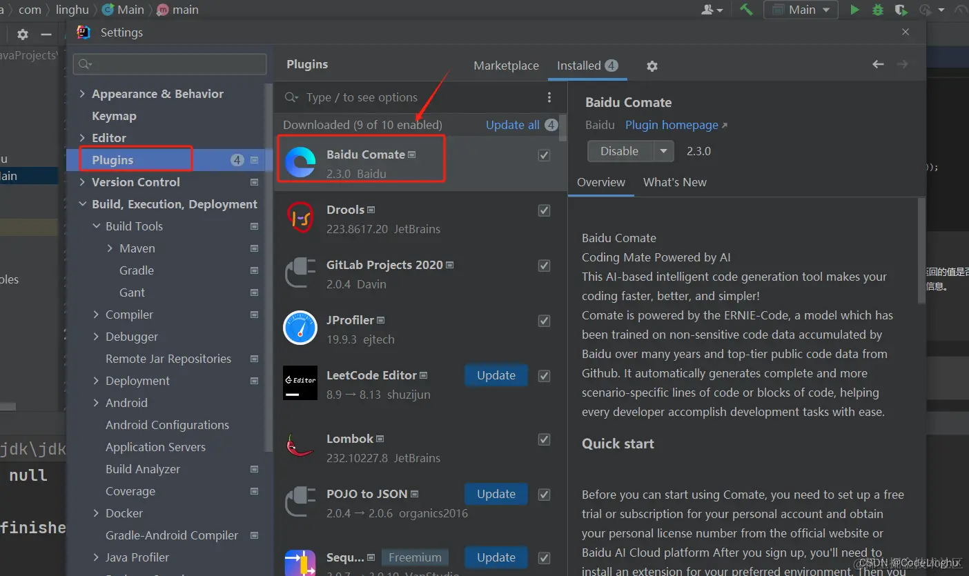Click the Debug bug icon in the toolbar

pos(877,10)
